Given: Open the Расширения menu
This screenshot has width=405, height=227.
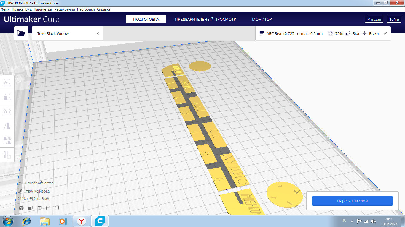Looking at the screenshot, I should coord(65,9).
